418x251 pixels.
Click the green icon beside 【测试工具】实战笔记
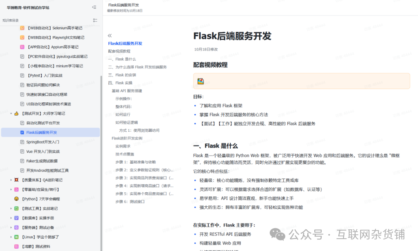[x=16, y=209]
